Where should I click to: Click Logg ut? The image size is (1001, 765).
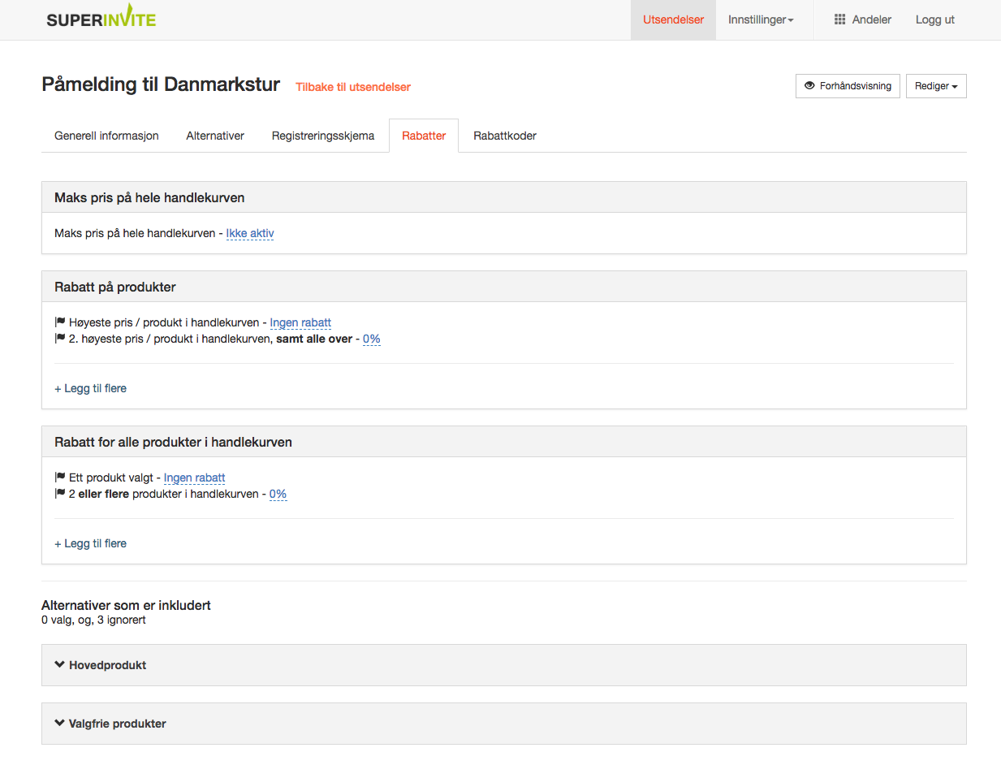935,19
